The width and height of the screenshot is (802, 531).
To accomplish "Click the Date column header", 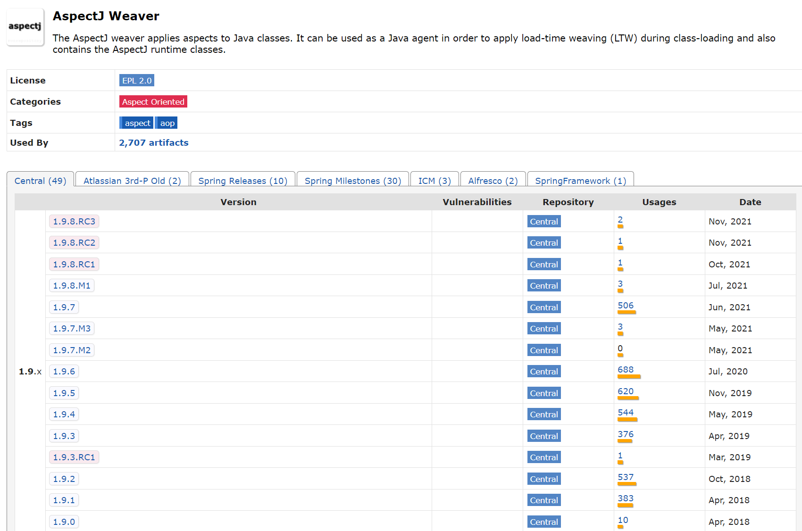I will point(750,202).
